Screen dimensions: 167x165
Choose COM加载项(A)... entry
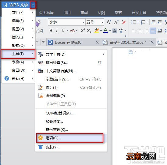[71, 113]
